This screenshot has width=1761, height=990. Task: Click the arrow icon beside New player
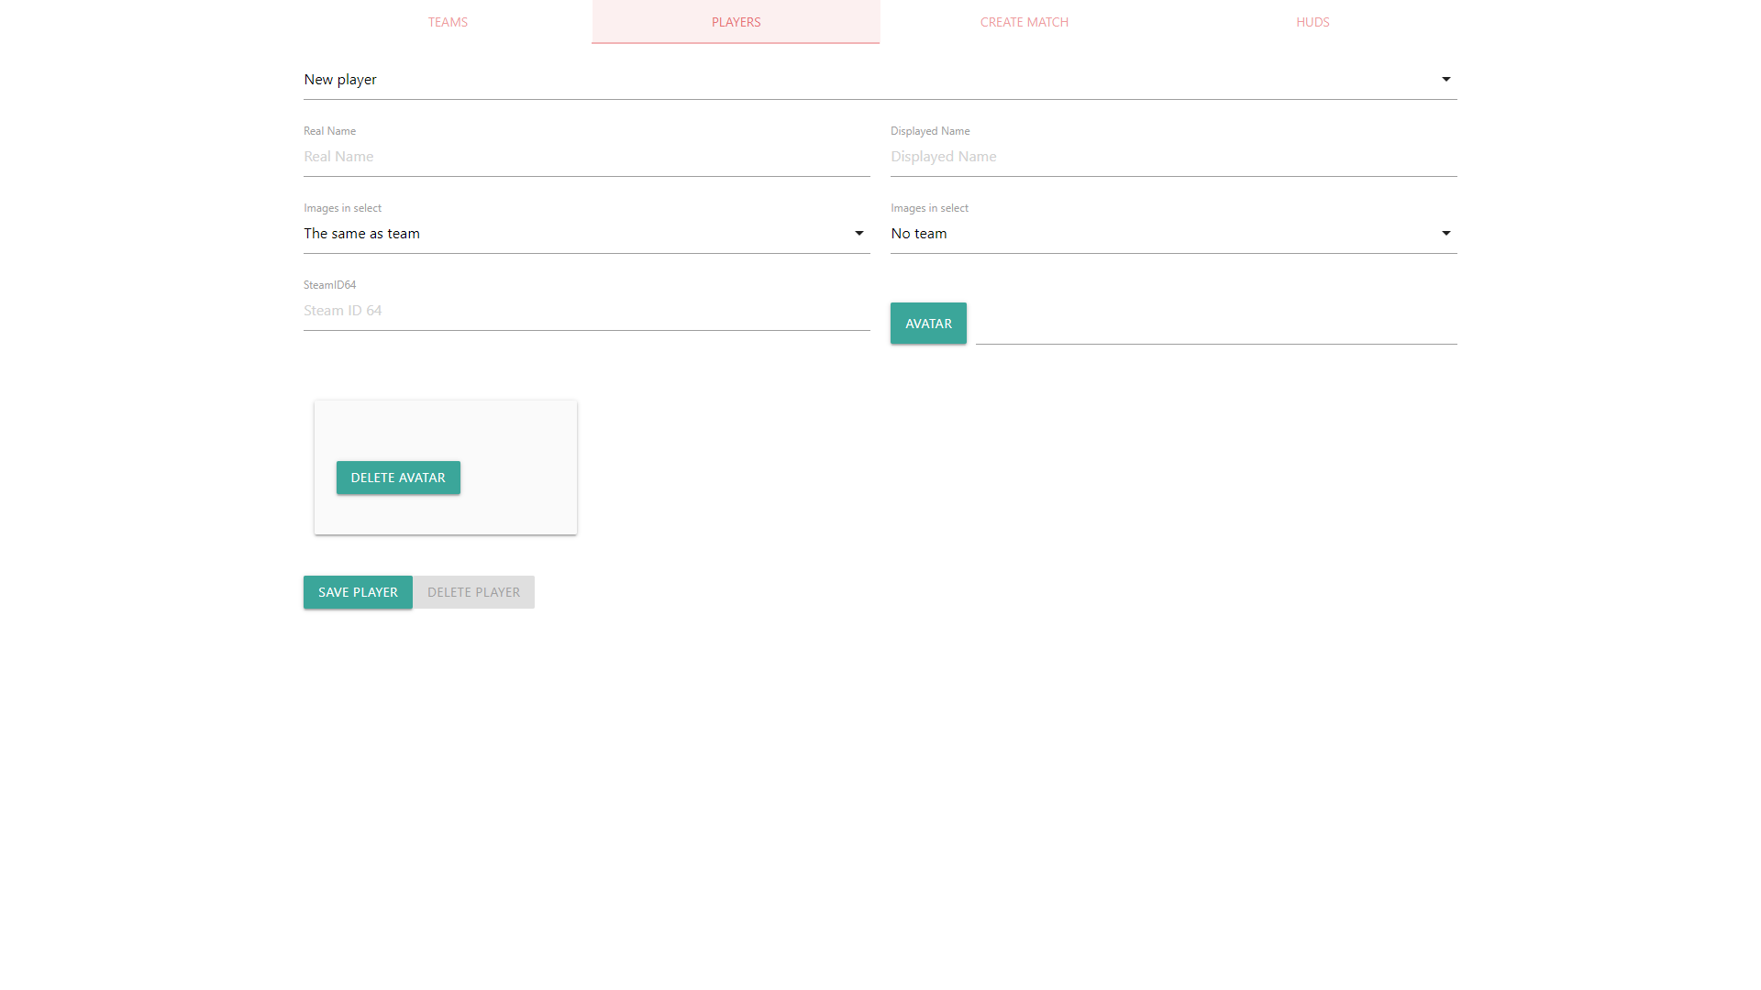[1445, 80]
